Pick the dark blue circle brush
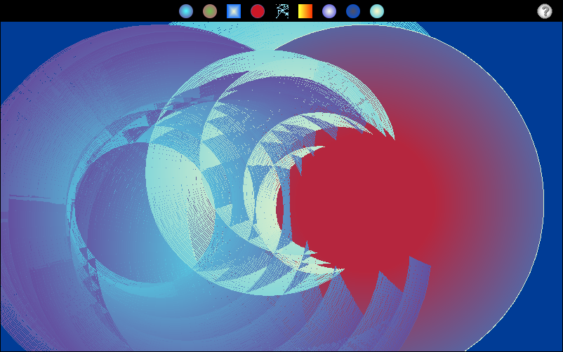563x352 pixels. tap(353, 11)
